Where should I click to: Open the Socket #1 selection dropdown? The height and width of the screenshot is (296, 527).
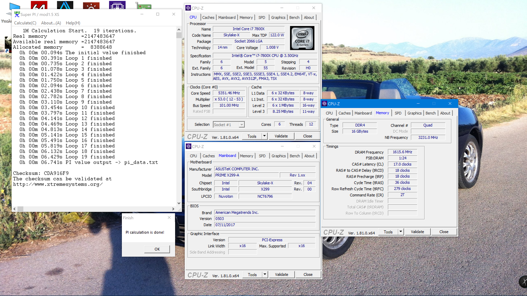(x=229, y=124)
